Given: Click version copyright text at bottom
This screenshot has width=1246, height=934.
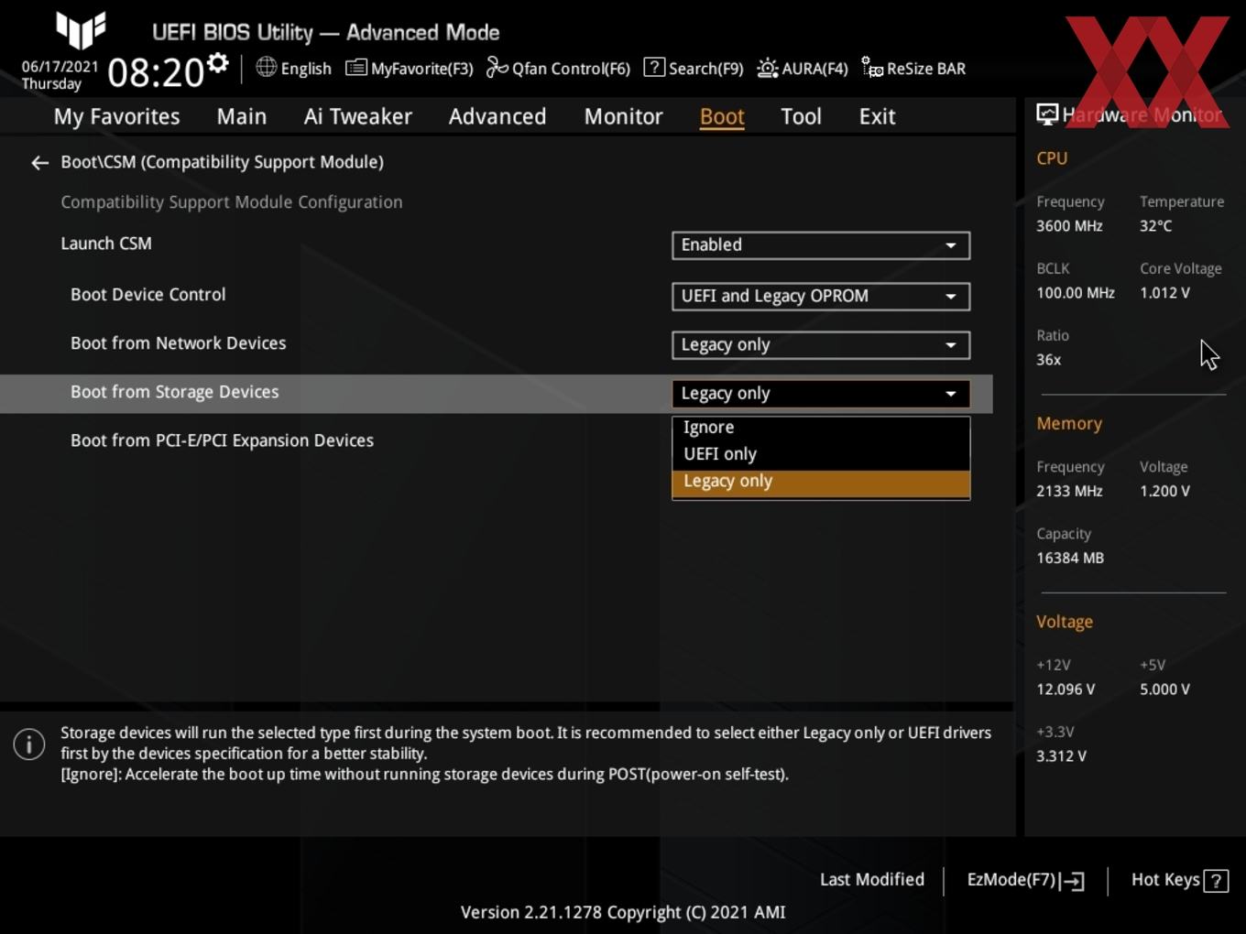Looking at the screenshot, I should [x=623, y=913].
